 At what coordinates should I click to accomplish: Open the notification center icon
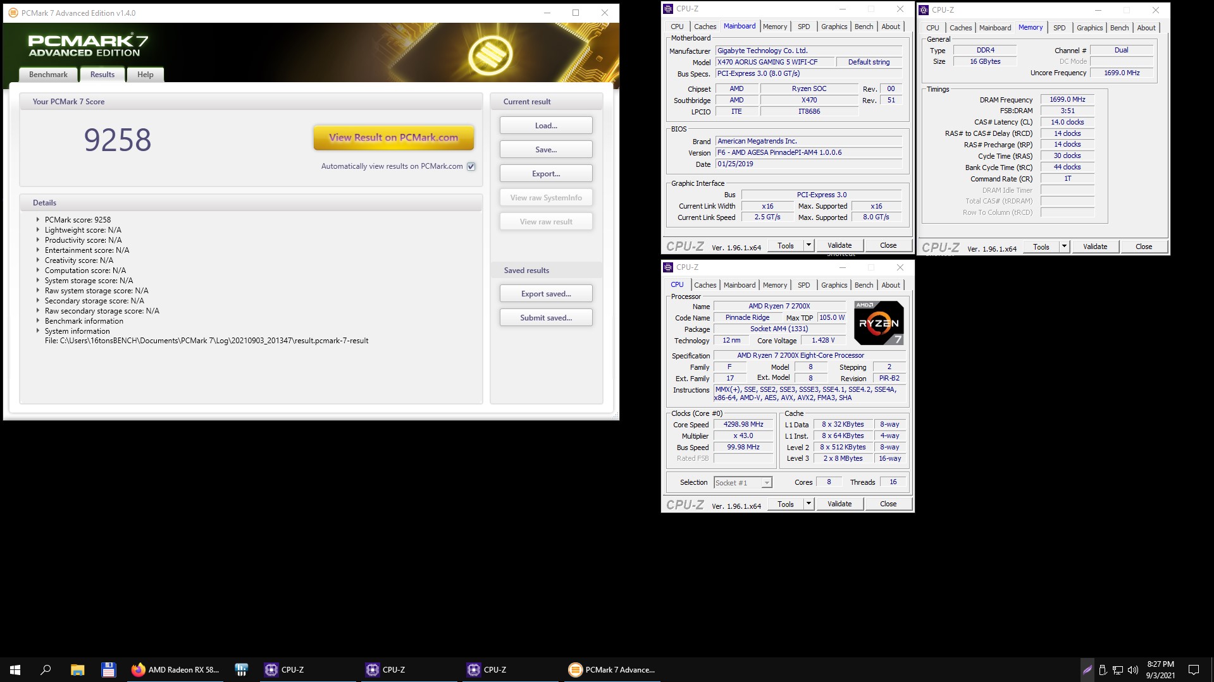[x=1194, y=669]
